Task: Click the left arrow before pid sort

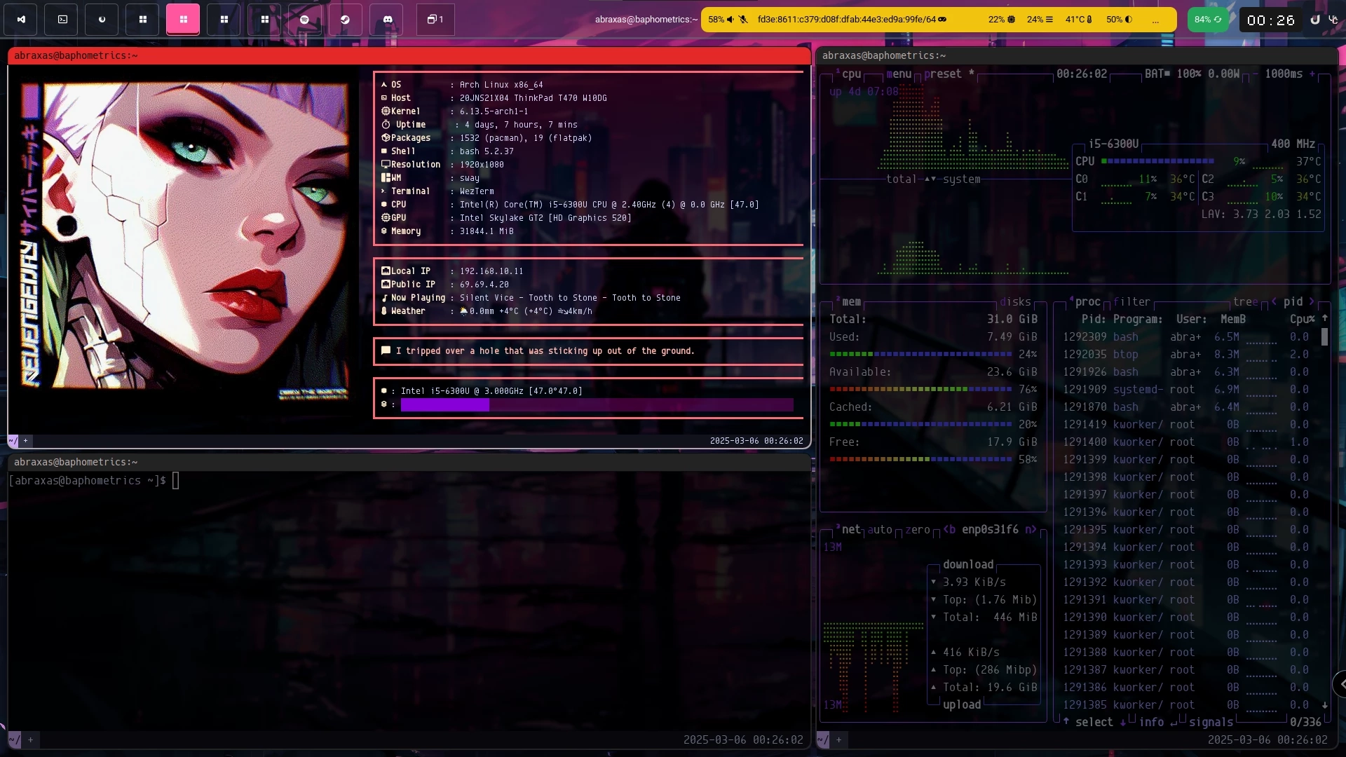Action: click(1274, 302)
